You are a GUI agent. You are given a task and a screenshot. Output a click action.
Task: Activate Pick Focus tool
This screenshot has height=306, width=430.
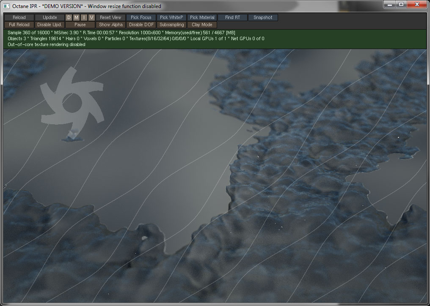click(141, 17)
